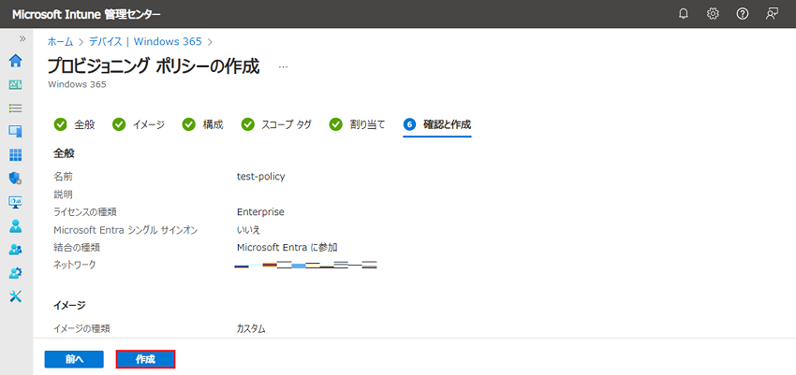Open the Troubleshooting tools icon
This screenshot has height=375, width=796.
16,296
